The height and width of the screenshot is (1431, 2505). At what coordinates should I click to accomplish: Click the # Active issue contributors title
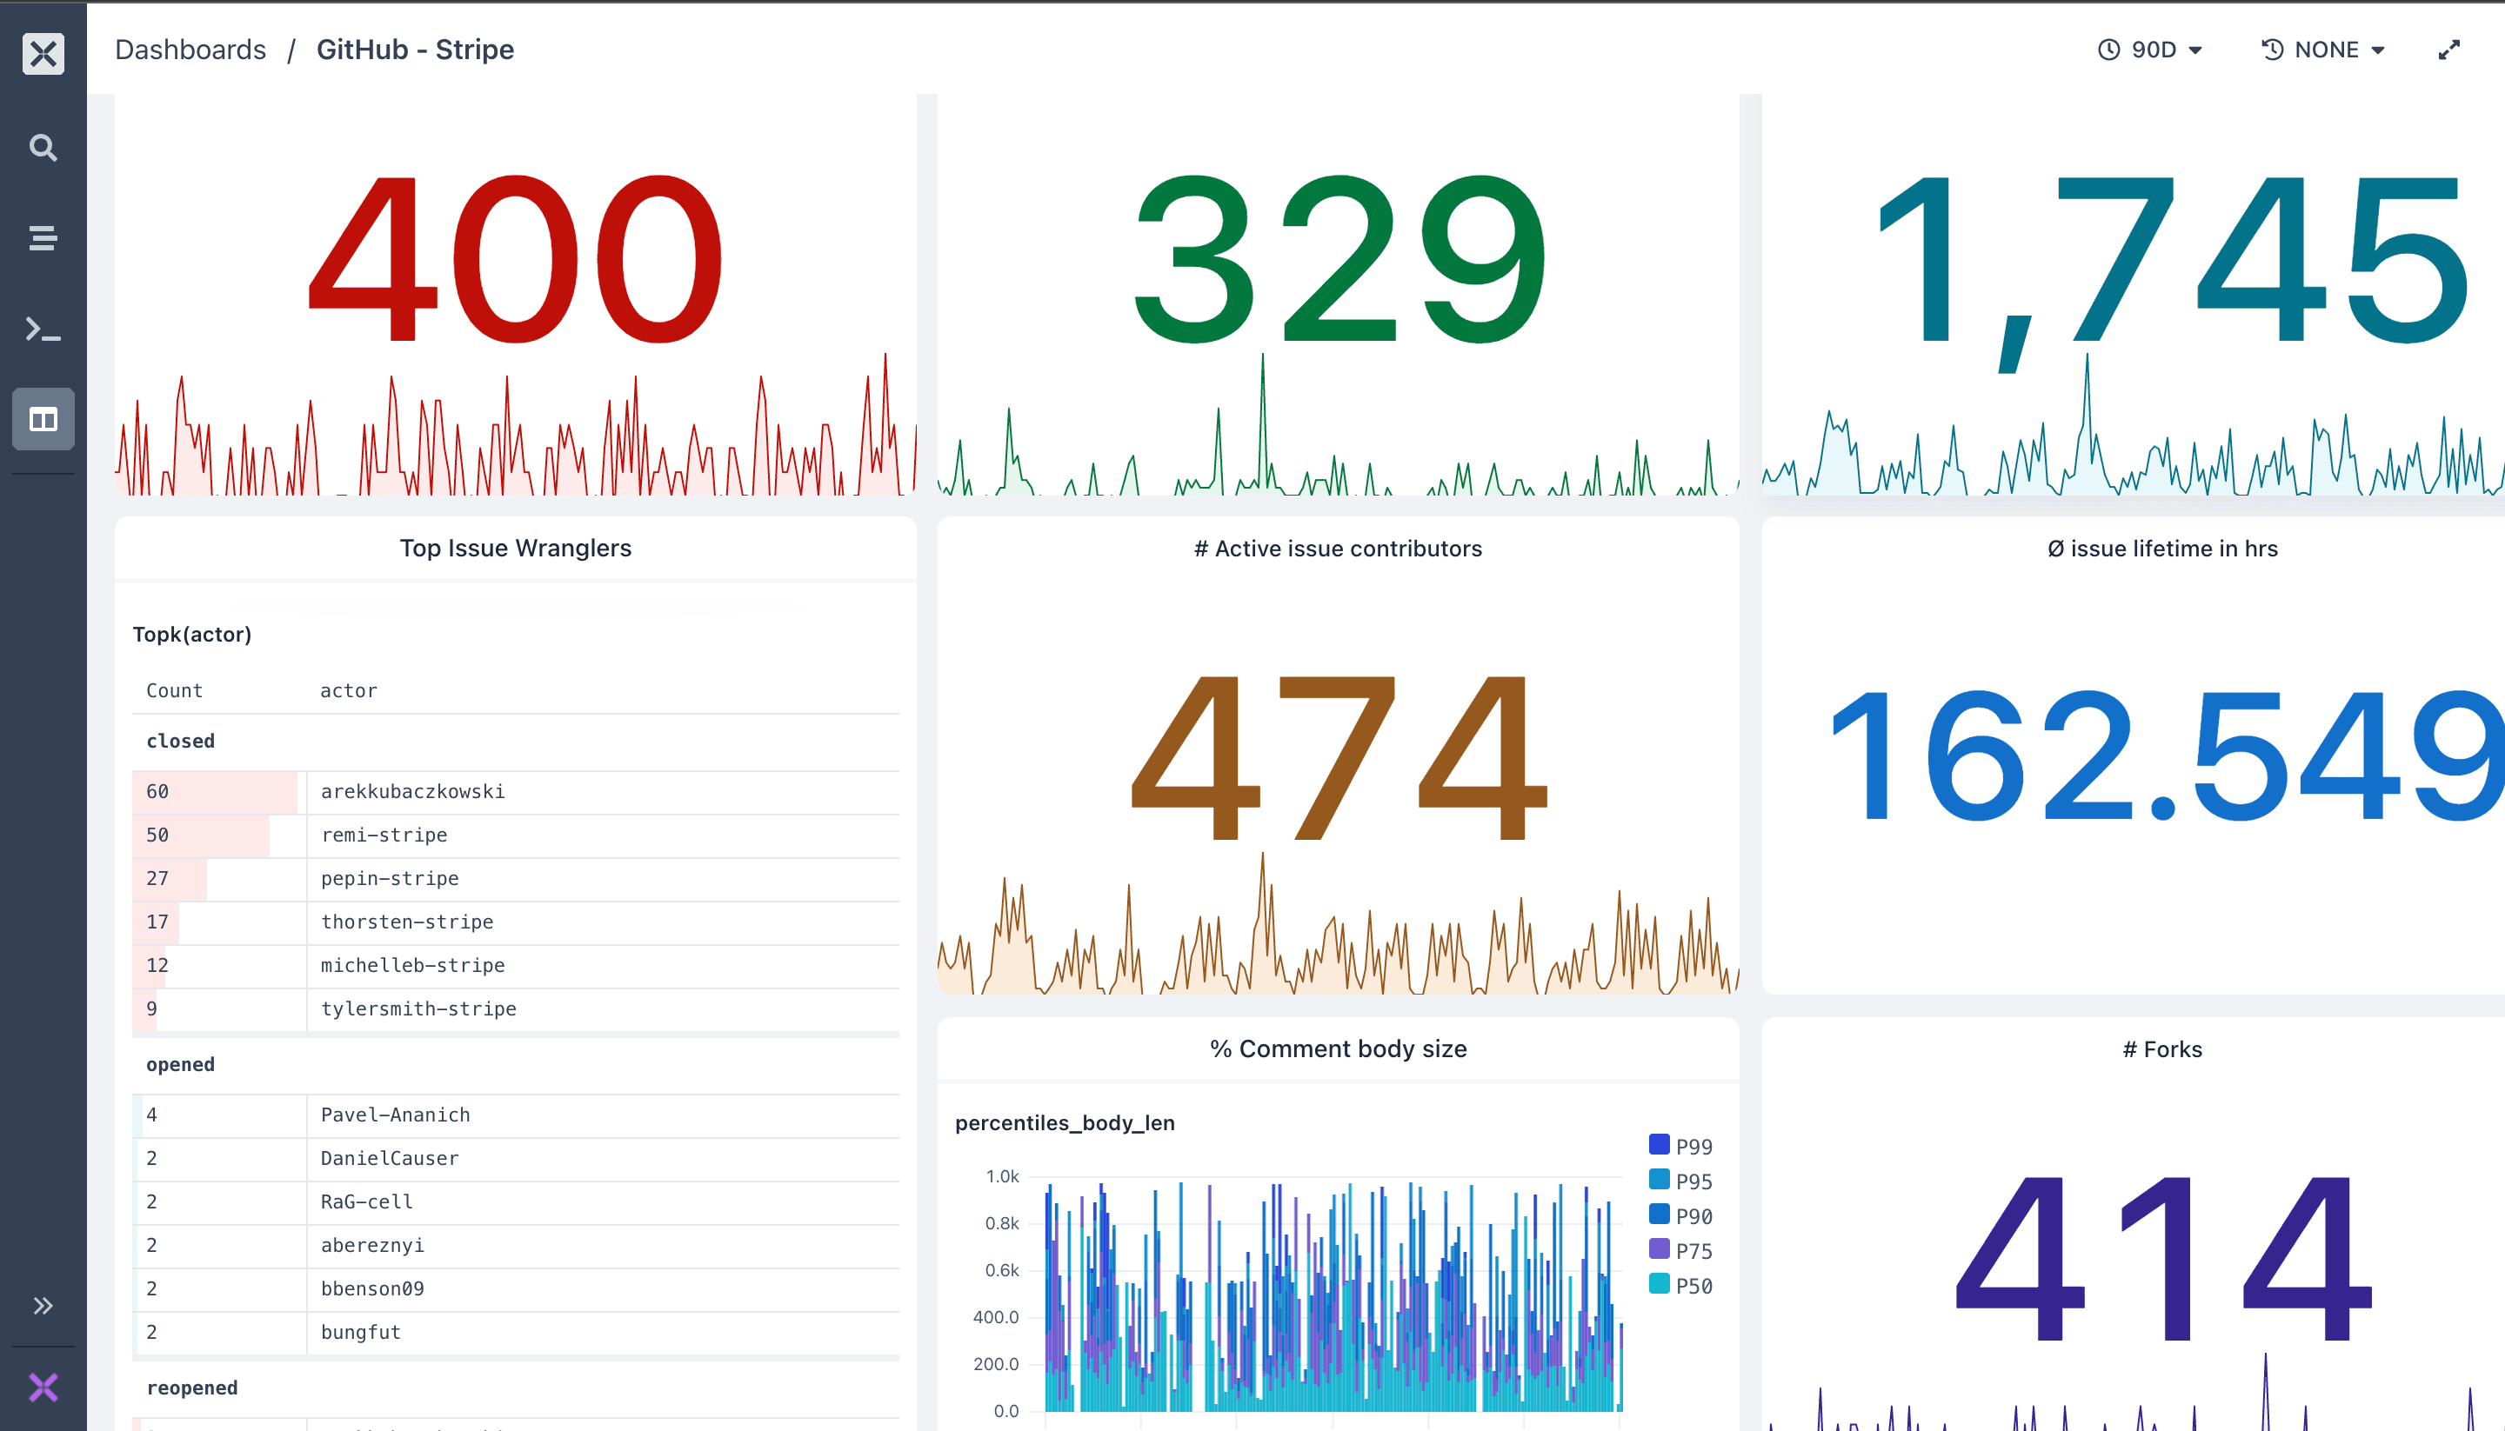point(1338,549)
